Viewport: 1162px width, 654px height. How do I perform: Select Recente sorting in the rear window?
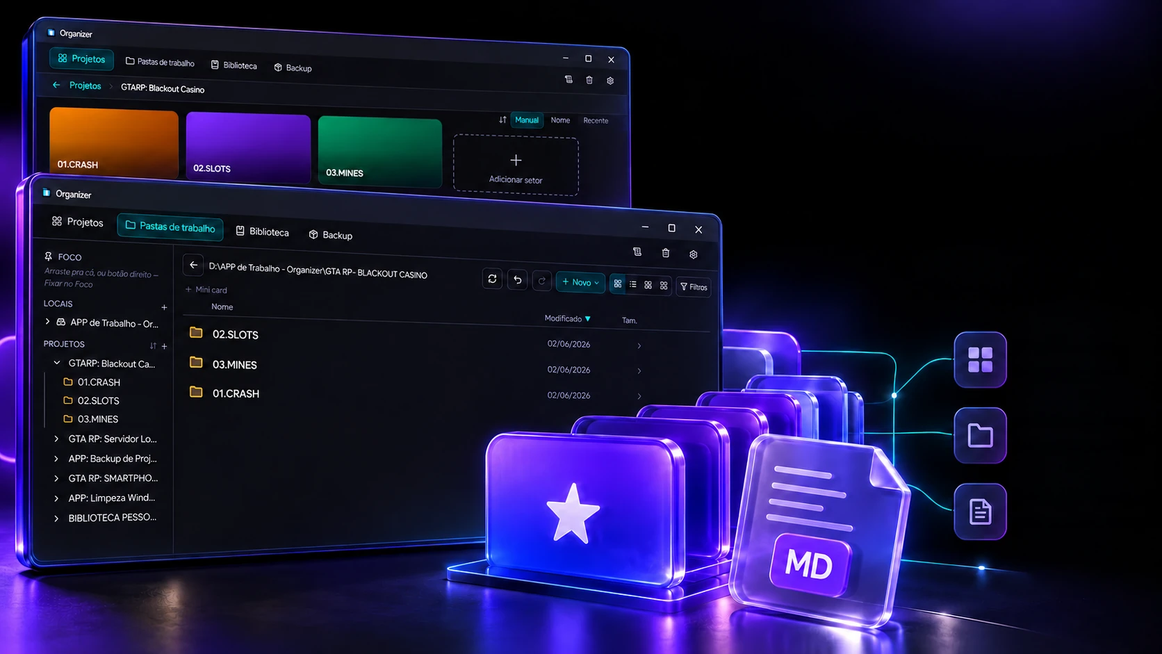pyautogui.click(x=596, y=121)
